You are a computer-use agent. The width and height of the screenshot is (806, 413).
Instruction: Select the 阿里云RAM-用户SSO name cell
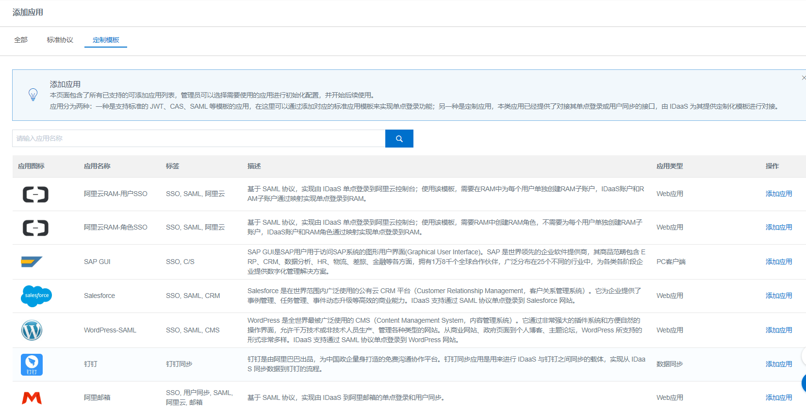point(115,194)
